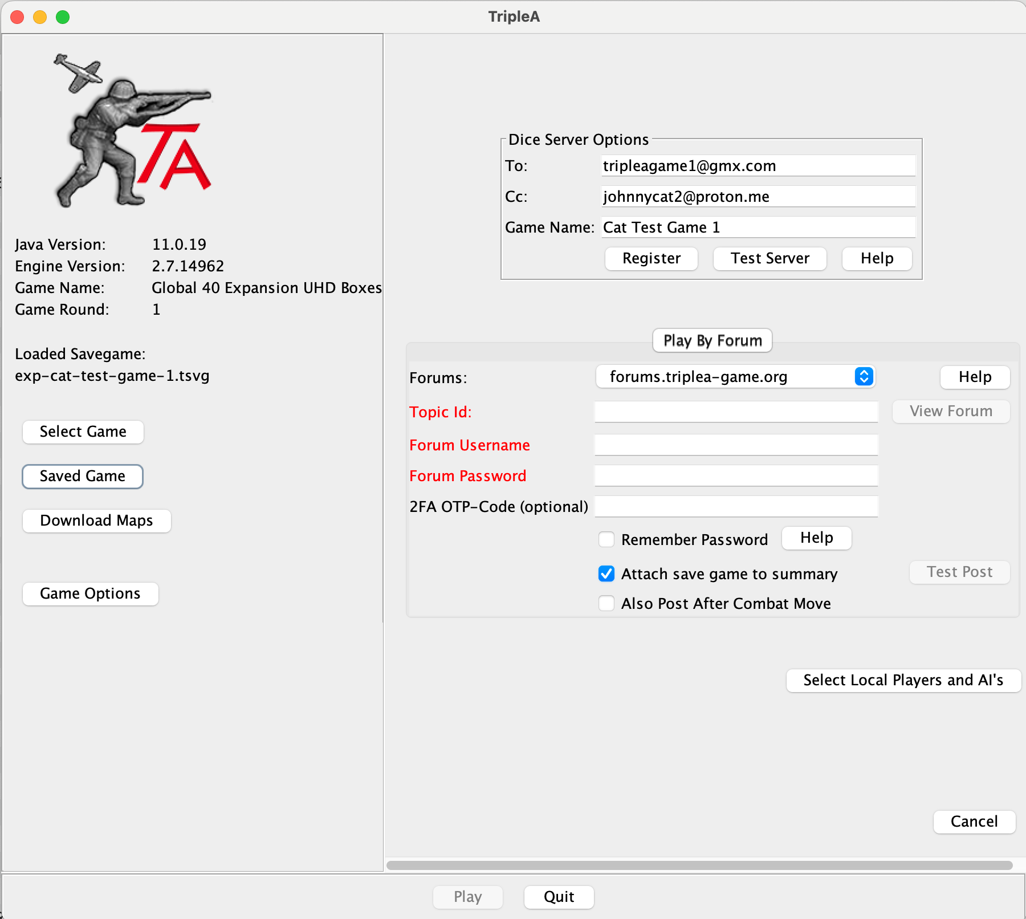Screen dimensions: 1026x919
Task: Click the Select Game button
Action: pos(83,432)
